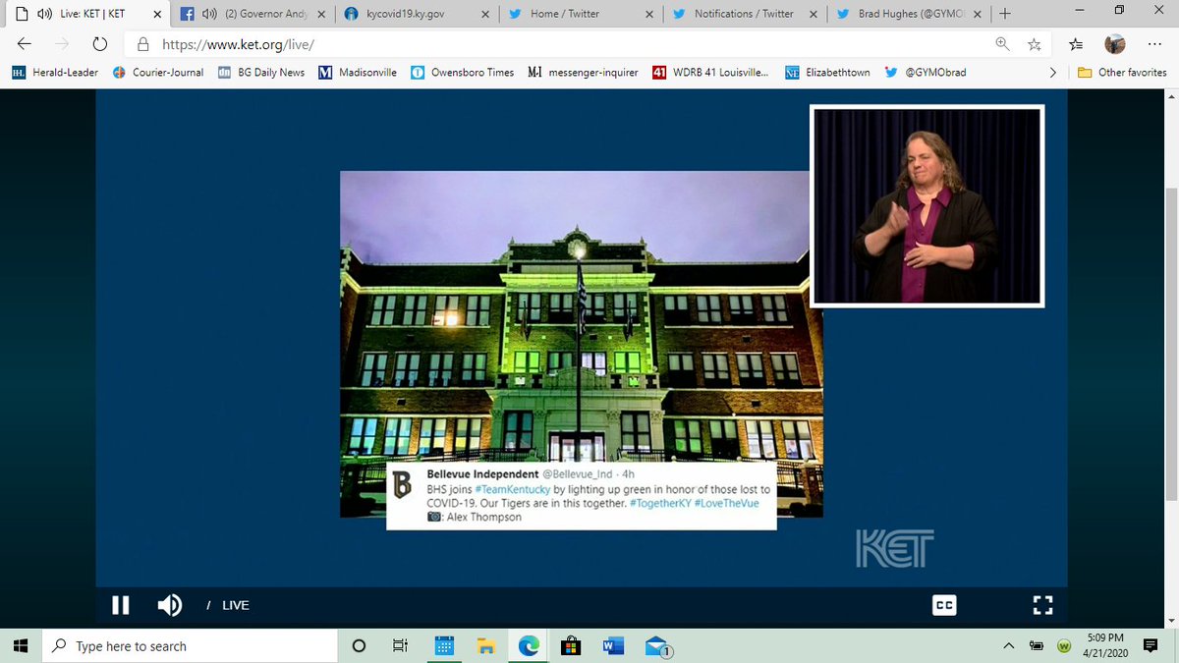1179x663 pixels.
Task: Click the green W tray icon
Action: (x=1064, y=645)
